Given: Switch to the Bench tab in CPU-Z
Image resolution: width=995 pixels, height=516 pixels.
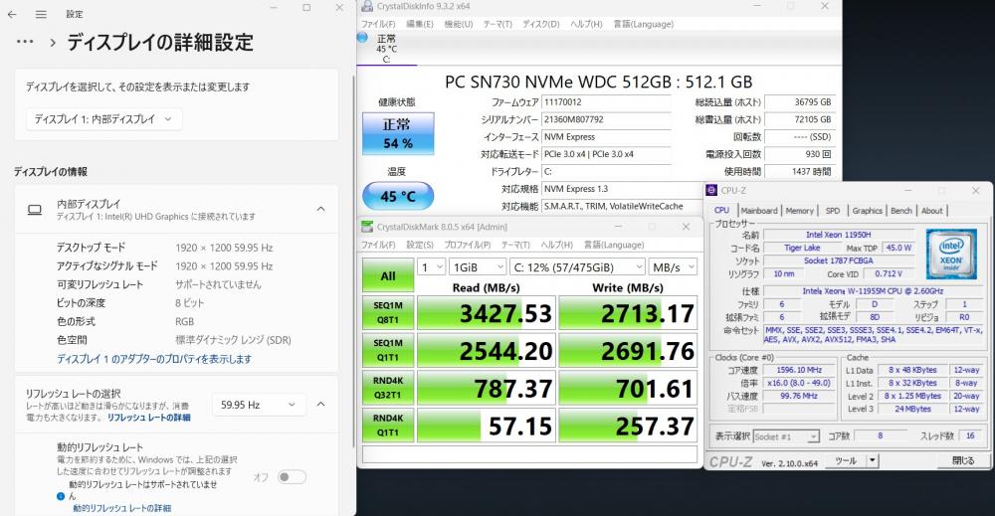Looking at the screenshot, I should 901,211.
